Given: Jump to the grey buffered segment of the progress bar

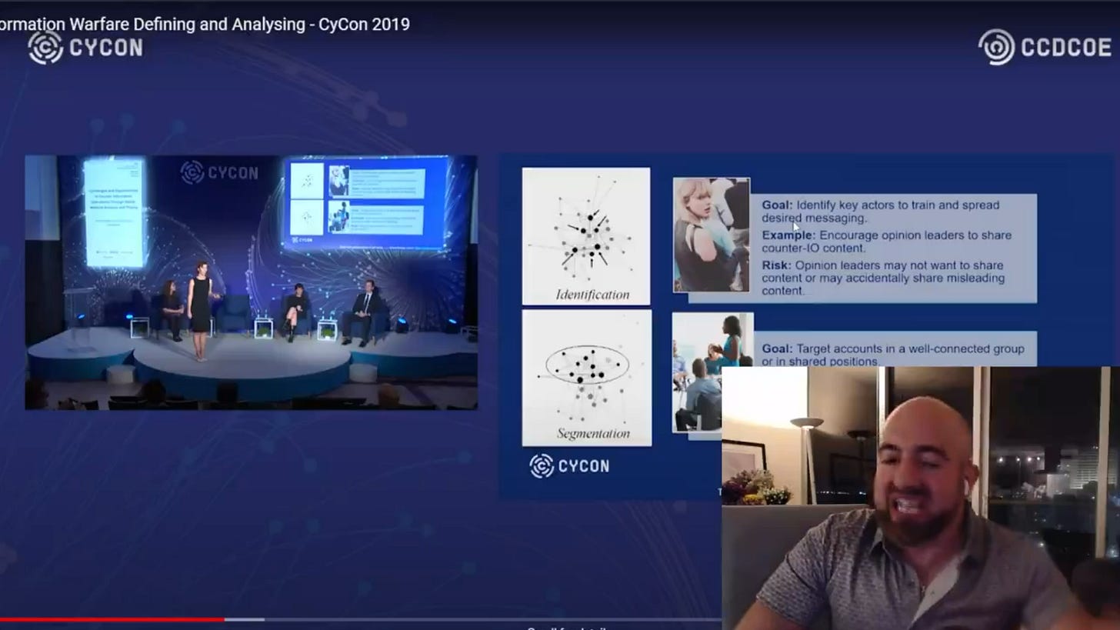Looking at the screenshot, I should coord(244,618).
